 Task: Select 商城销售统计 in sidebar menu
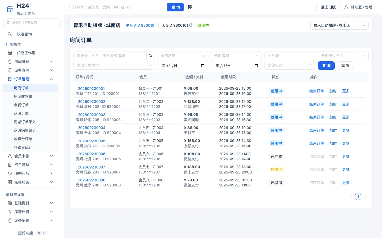(30, 130)
